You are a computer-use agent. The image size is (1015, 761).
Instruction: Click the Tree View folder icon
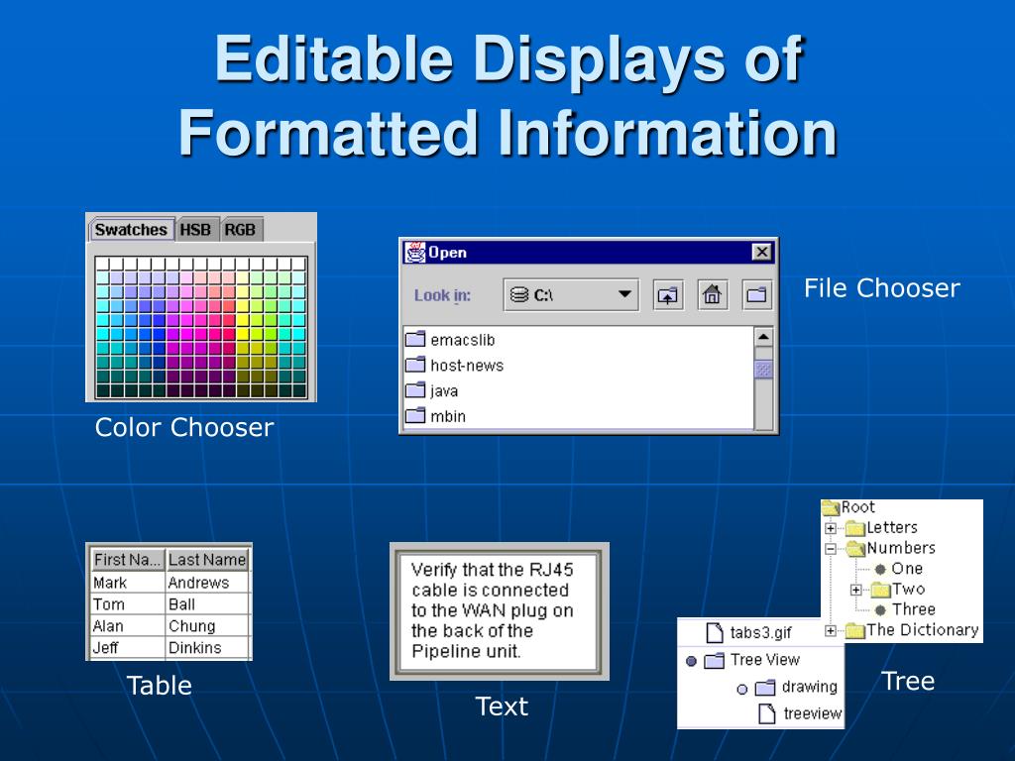(714, 660)
